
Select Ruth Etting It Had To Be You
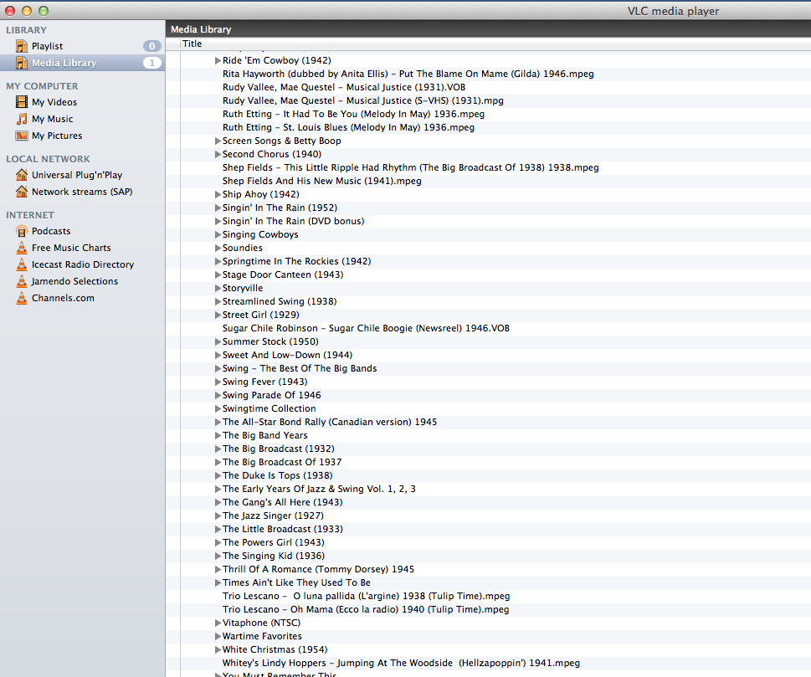(x=353, y=114)
